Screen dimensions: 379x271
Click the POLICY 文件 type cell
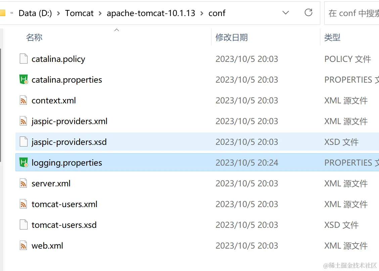tap(347, 59)
